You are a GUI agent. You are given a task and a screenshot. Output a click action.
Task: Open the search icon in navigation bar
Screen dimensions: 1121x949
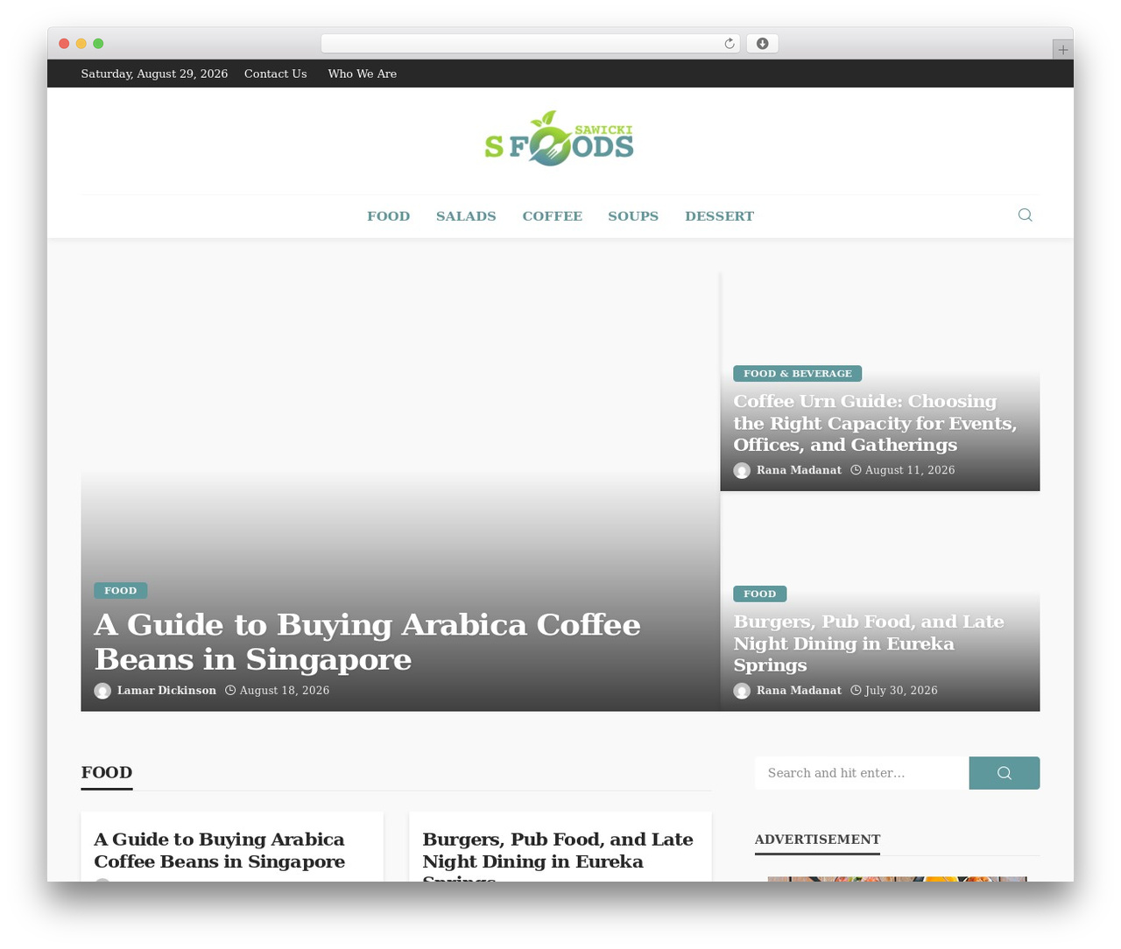click(x=1025, y=215)
